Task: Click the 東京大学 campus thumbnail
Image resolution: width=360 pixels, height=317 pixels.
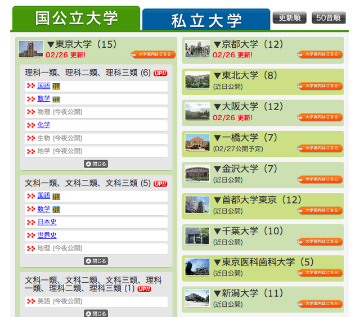Action: click(x=31, y=49)
